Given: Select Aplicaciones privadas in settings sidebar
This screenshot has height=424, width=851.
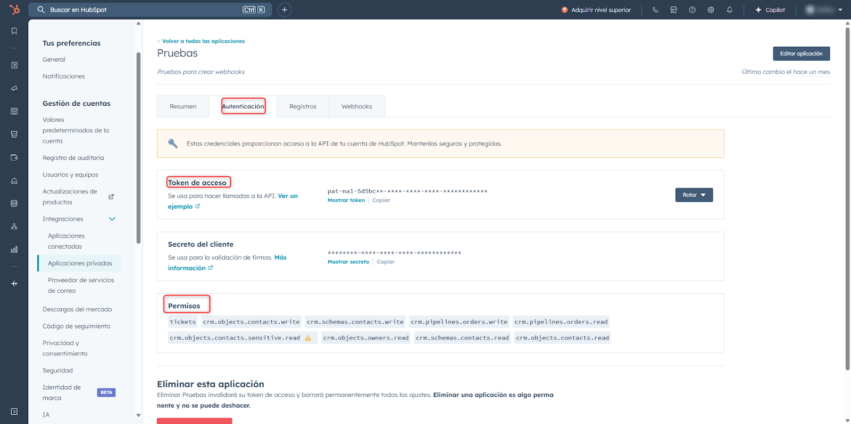Looking at the screenshot, I should pyautogui.click(x=80, y=263).
